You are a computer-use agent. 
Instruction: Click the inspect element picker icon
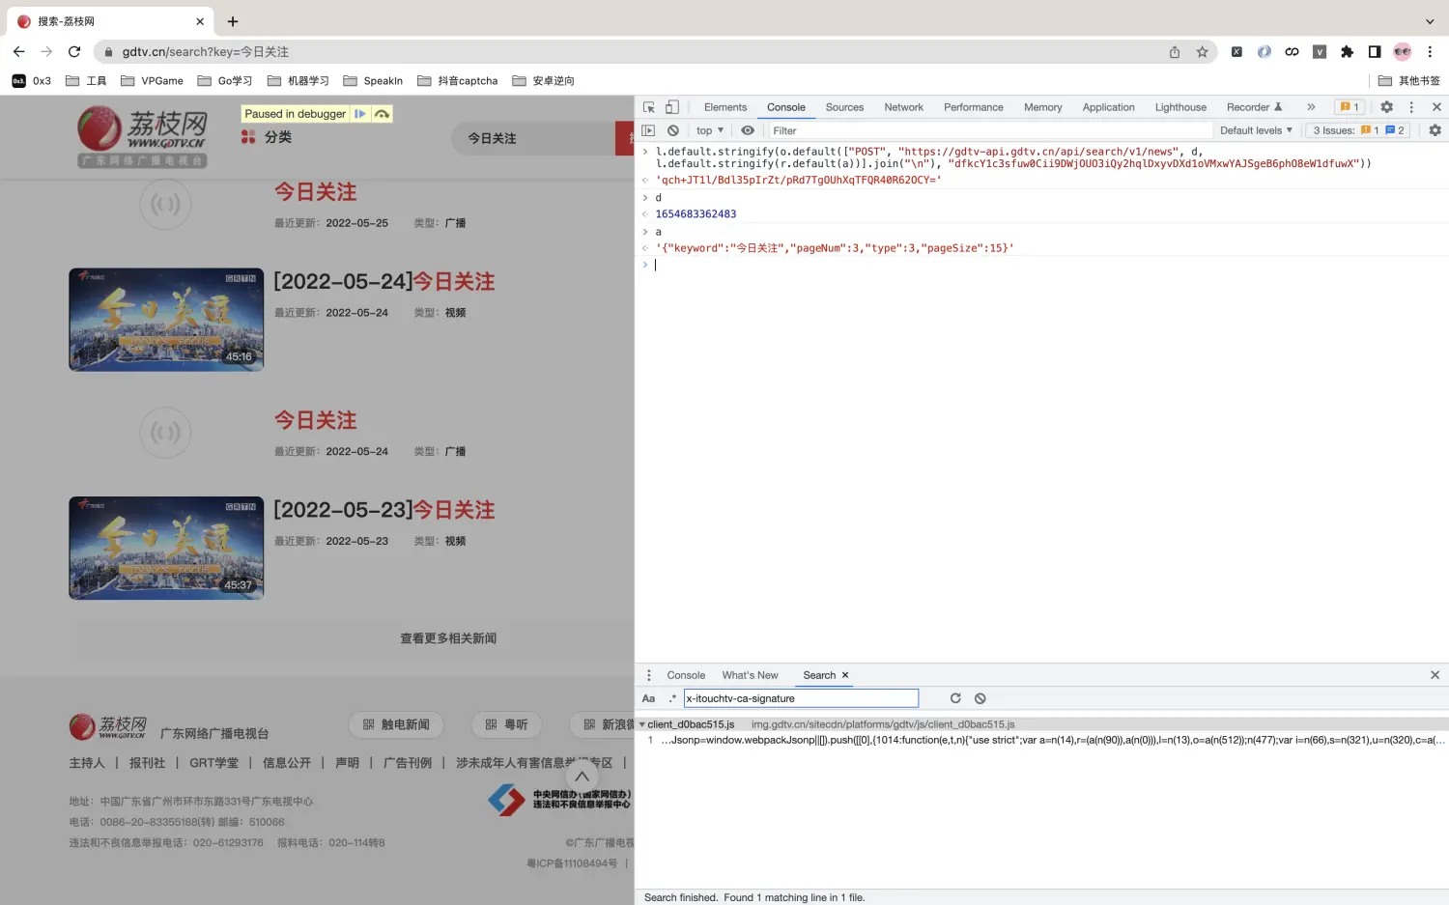click(x=649, y=107)
